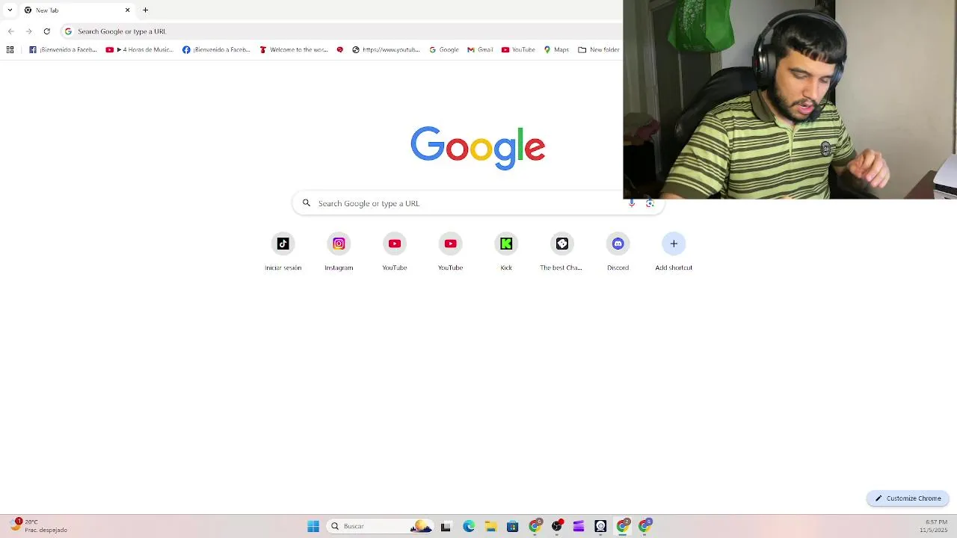Open Google Lens image search icon

click(x=650, y=203)
